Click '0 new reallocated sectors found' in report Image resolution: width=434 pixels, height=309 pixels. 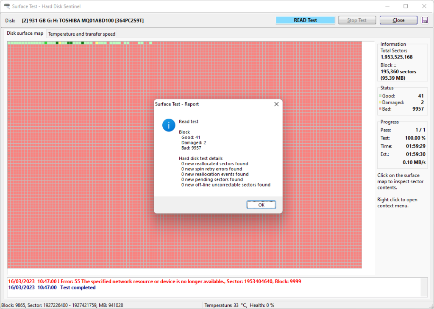tap(214, 164)
